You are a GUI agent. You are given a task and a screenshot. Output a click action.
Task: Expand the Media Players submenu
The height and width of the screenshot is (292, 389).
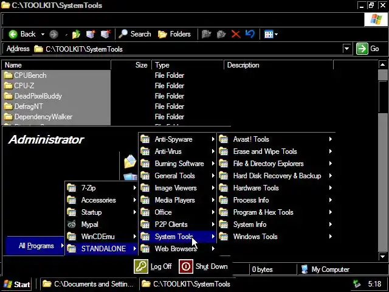pos(177,200)
